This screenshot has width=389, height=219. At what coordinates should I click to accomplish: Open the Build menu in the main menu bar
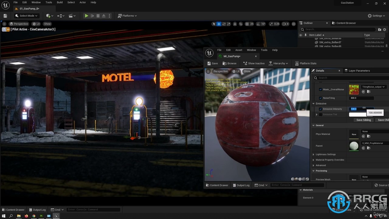click(60, 2)
